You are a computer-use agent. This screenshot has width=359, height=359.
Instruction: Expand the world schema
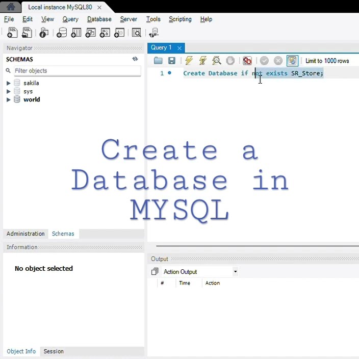point(9,99)
